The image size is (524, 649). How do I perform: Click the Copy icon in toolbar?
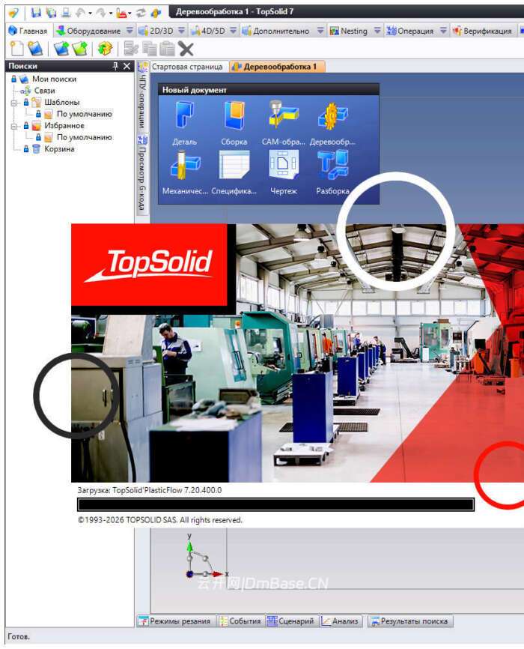149,49
